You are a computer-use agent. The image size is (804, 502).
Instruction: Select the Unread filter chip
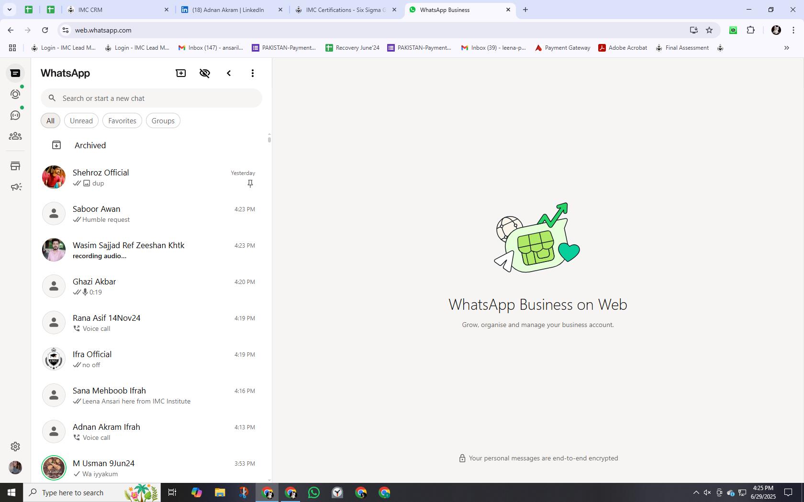pos(81,120)
